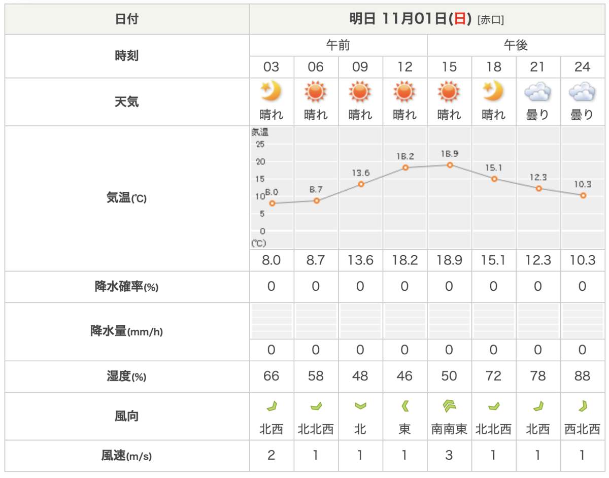The image size is (609, 478).
Task: Click the 午後 heading
Action: 516,45
